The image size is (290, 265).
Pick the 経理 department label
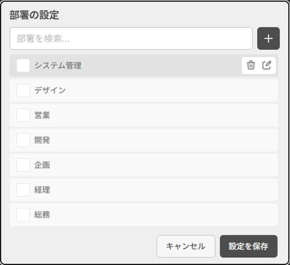(x=42, y=190)
